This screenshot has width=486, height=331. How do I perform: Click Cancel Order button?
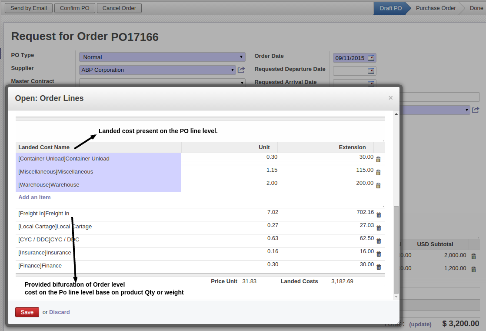point(119,8)
